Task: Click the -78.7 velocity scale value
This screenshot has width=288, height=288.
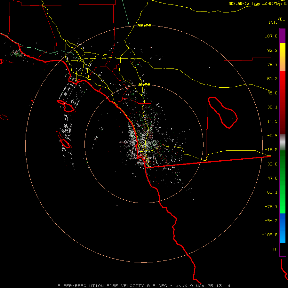Action: pos(271,207)
